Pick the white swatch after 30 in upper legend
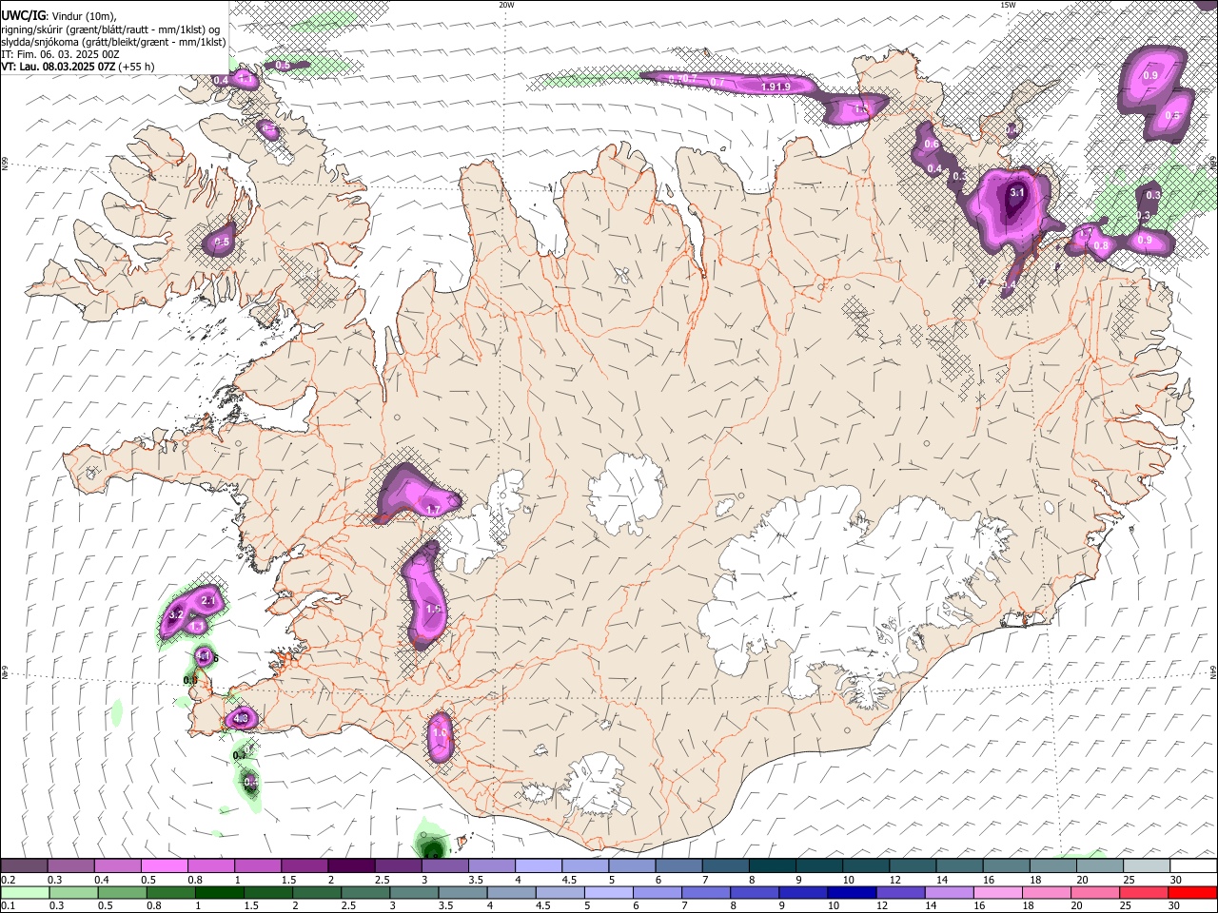This screenshot has height=913, width=1218. [x=1194, y=866]
